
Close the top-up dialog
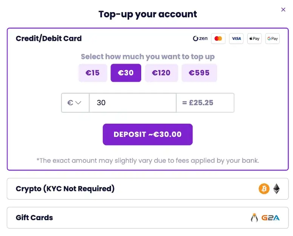point(283,10)
